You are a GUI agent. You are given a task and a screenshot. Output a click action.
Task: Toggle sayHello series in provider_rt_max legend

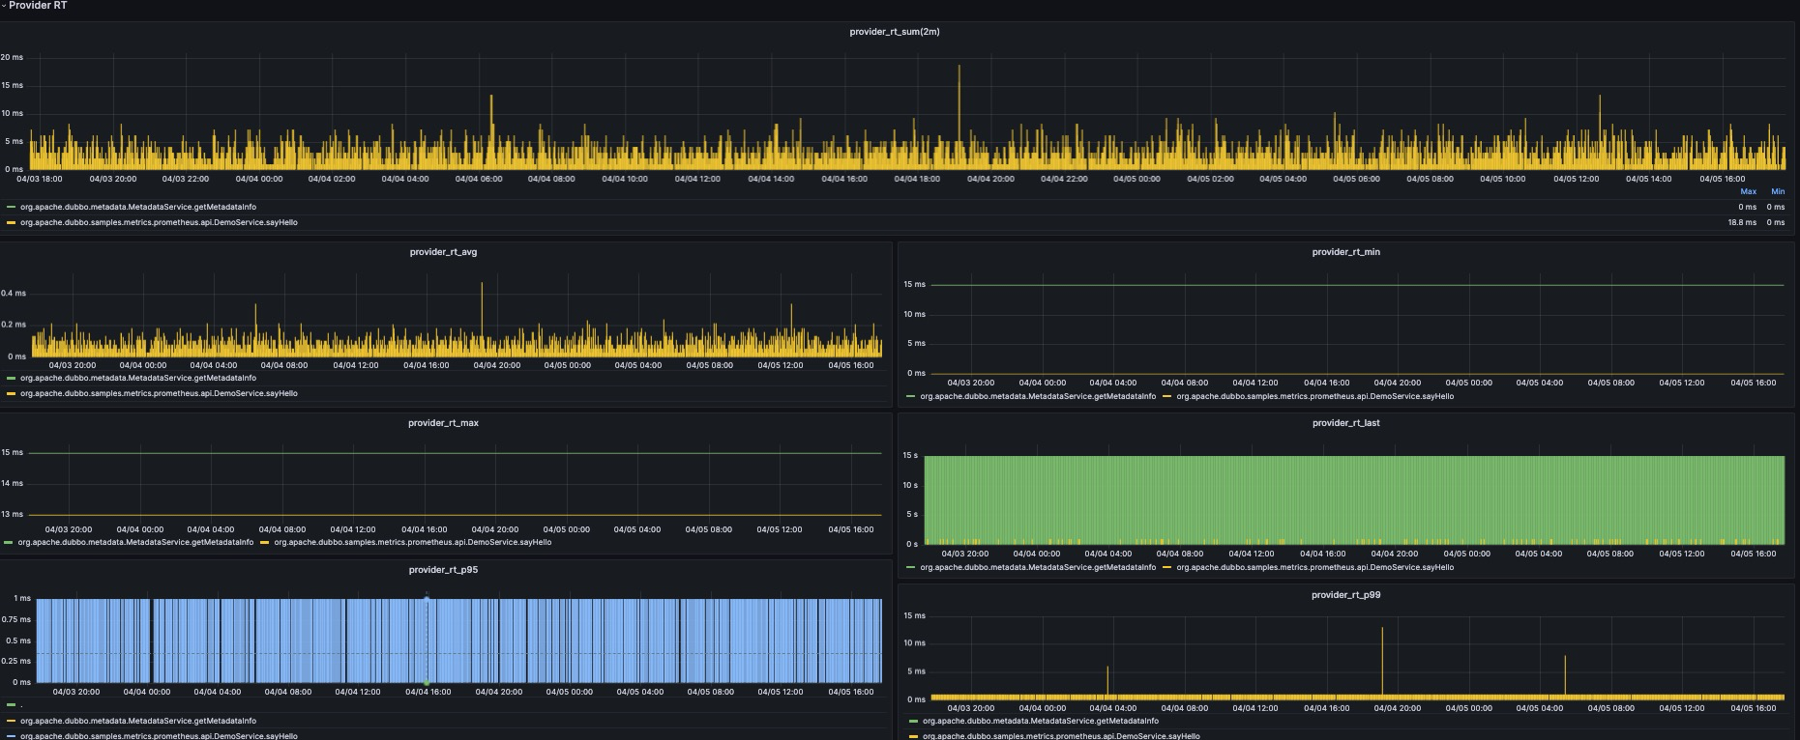pyautogui.click(x=412, y=542)
